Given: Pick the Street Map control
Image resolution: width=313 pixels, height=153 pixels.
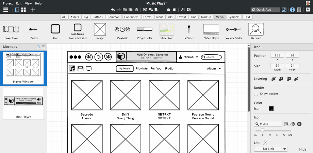Looking at the screenshot, I should click(167, 31).
